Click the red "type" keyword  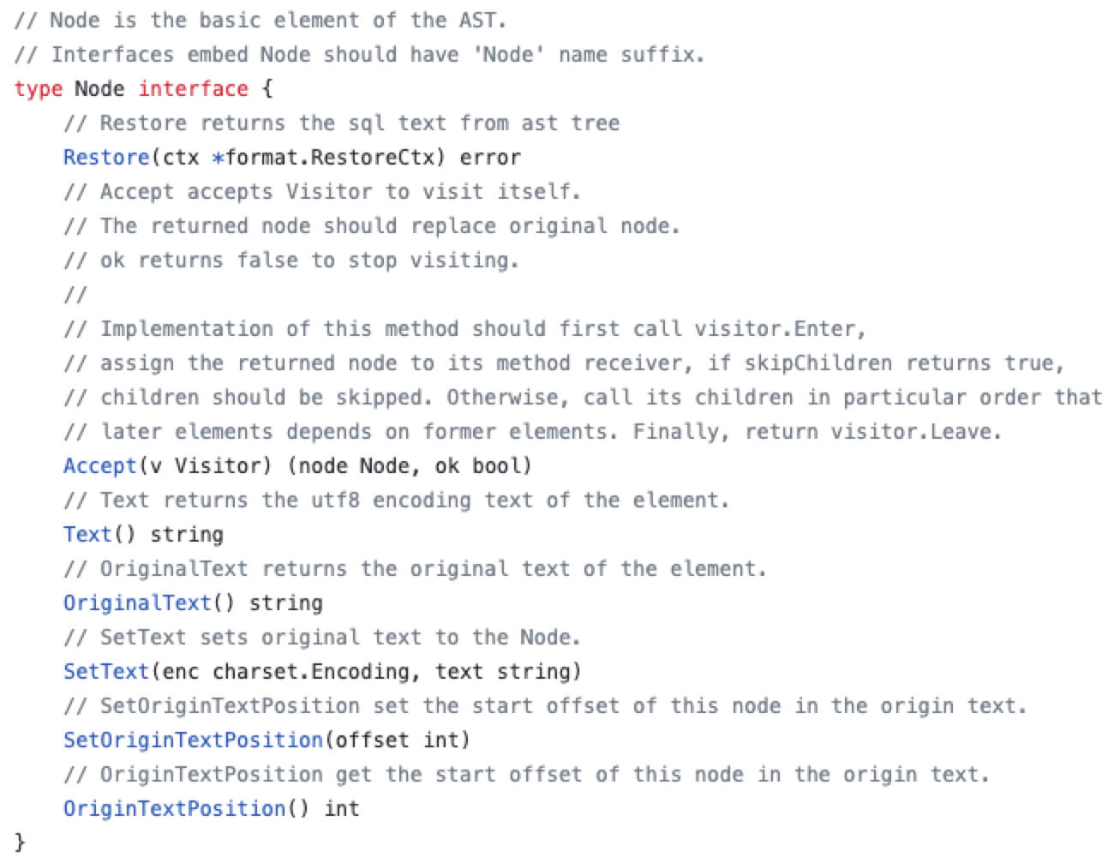pyautogui.click(x=38, y=89)
